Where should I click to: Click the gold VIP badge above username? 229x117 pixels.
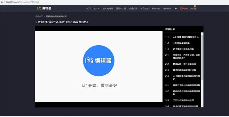click(195, 6)
